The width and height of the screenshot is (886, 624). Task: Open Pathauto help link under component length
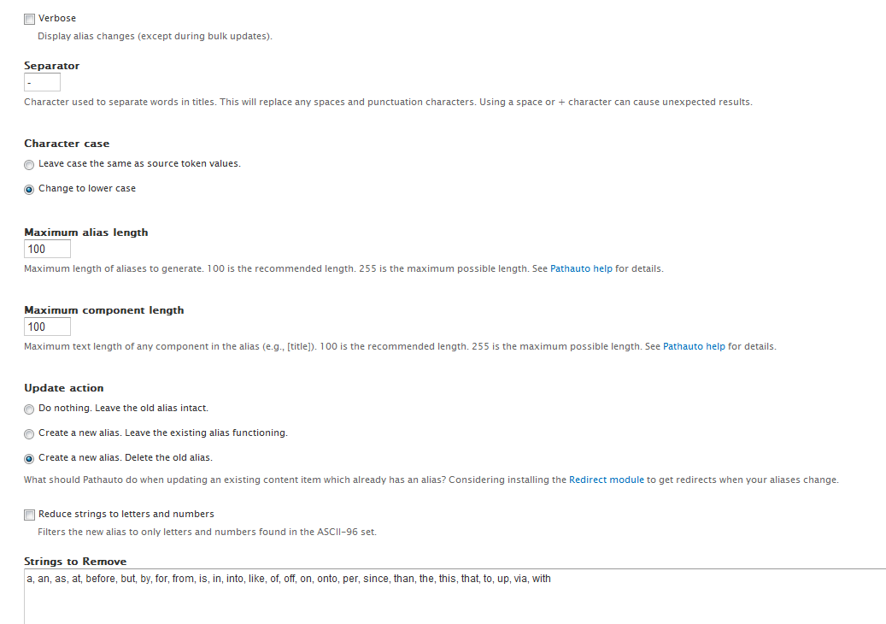coord(693,346)
